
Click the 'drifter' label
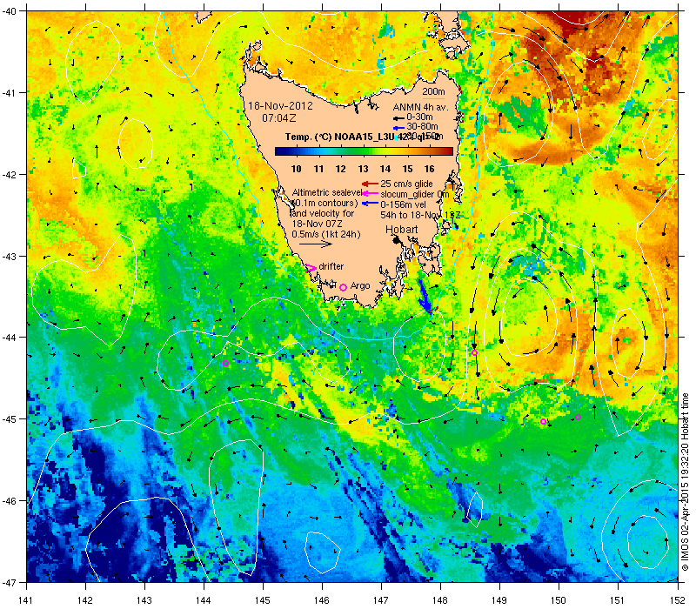[x=331, y=266]
